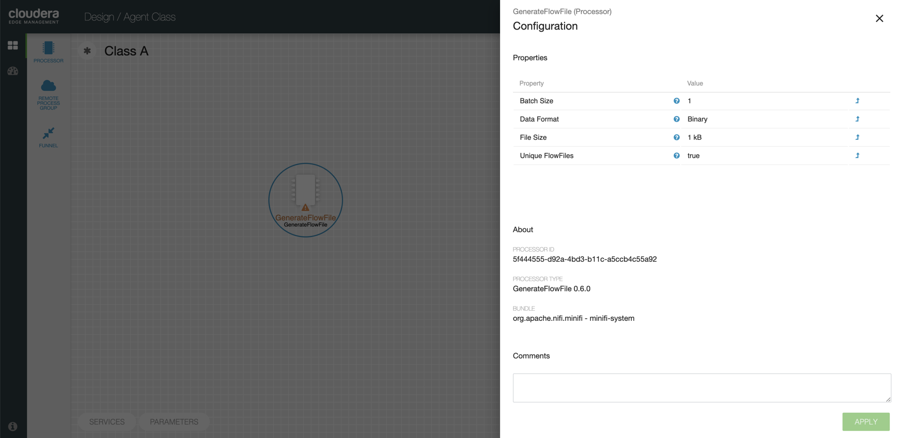This screenshot has height=438, width=898.
Task: Click the Class A title
Action: tap(126, 51)
